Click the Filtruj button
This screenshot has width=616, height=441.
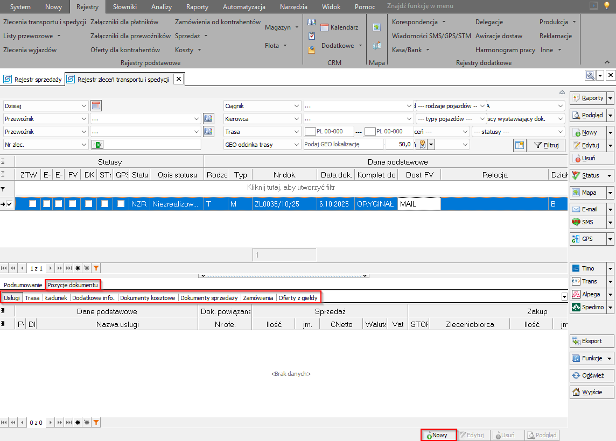546,145
